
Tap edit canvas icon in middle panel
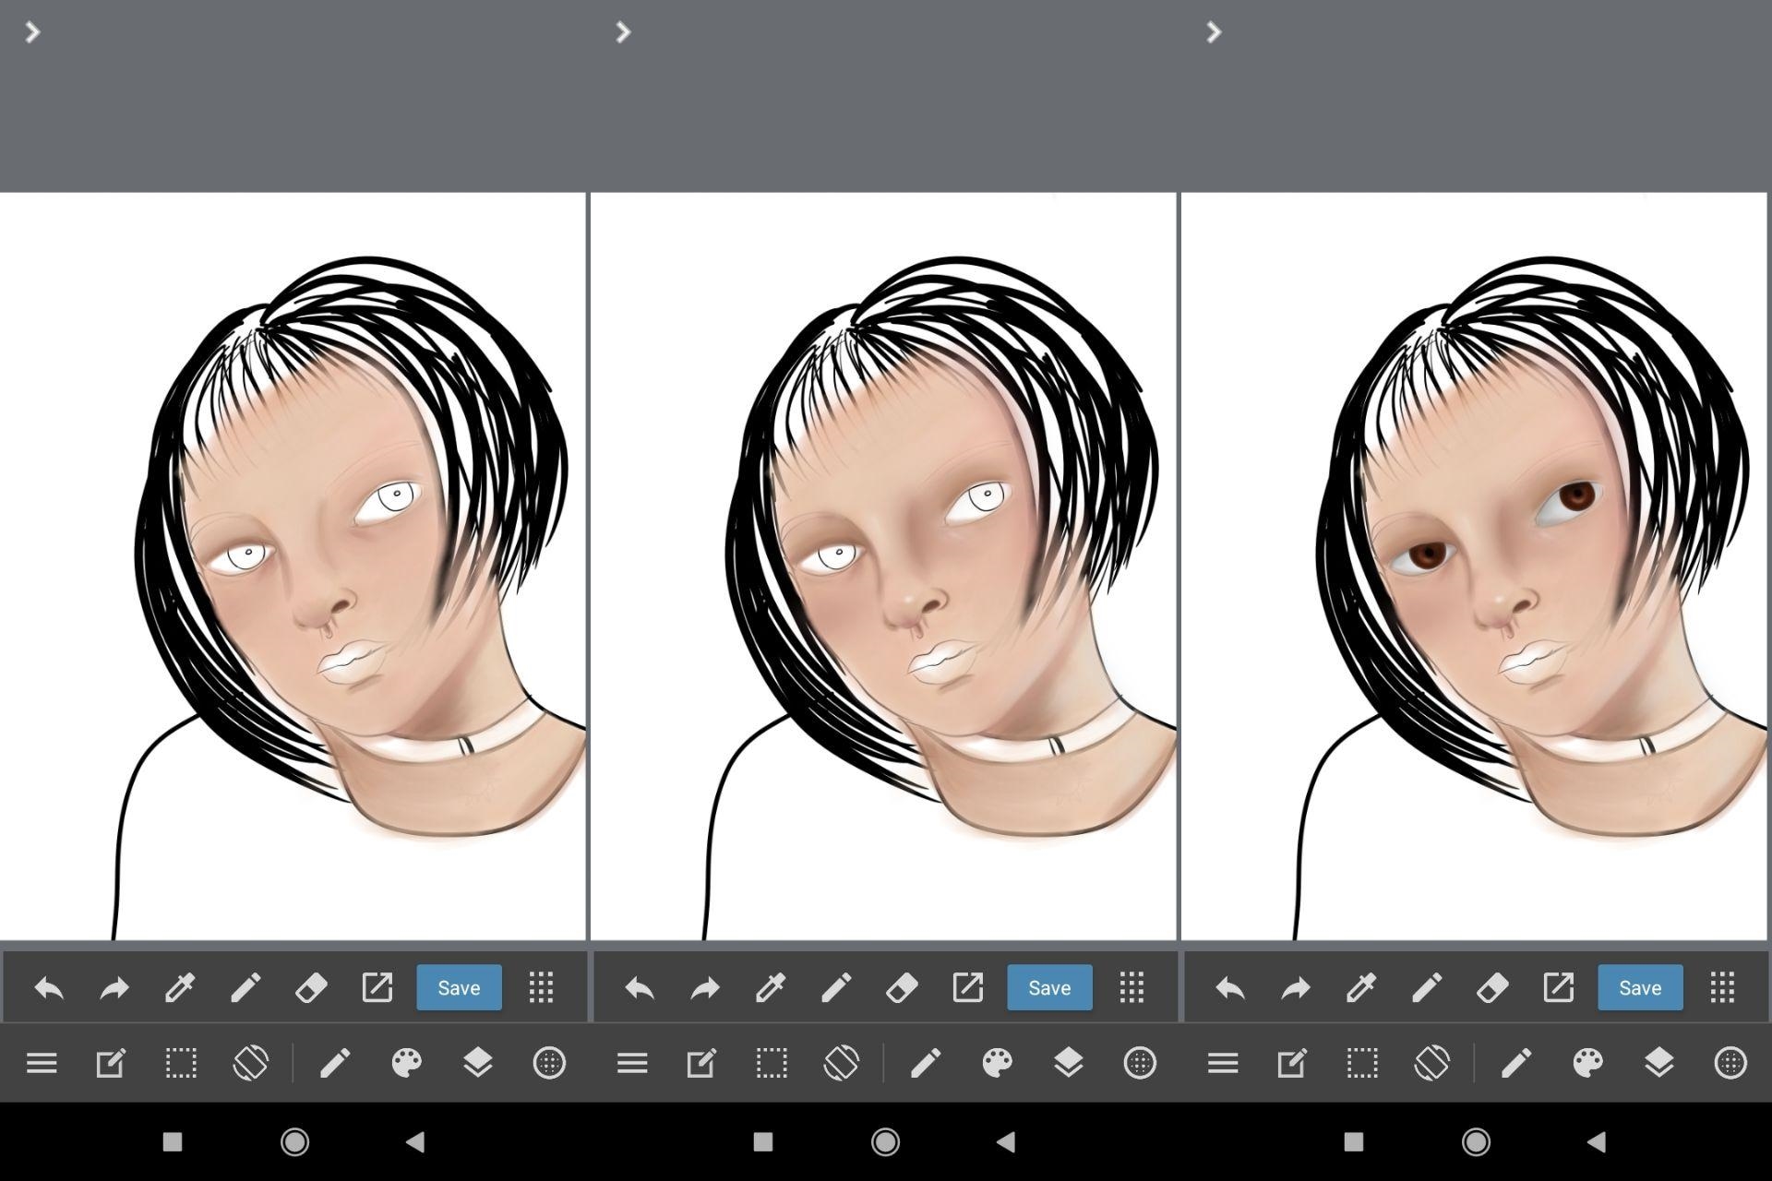pyautogui.click(x=701, y=1063)
